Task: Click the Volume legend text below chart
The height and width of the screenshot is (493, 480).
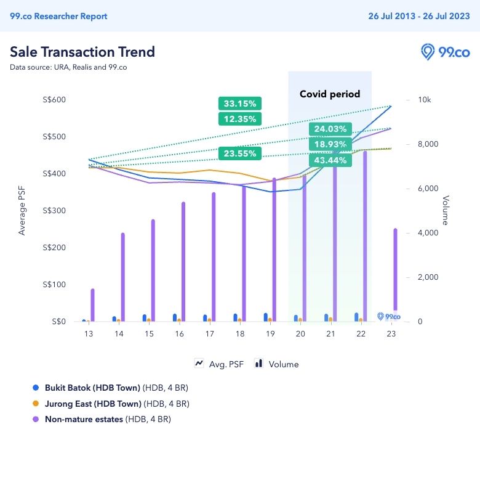Action: click(284, 364)
